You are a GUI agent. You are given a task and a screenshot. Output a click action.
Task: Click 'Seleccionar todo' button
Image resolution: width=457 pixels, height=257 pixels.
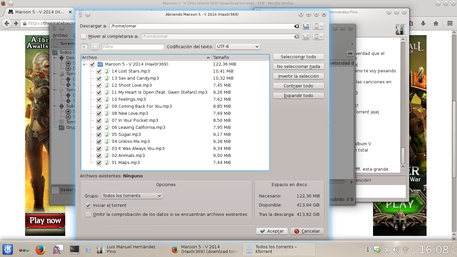(x=298, y=57)
